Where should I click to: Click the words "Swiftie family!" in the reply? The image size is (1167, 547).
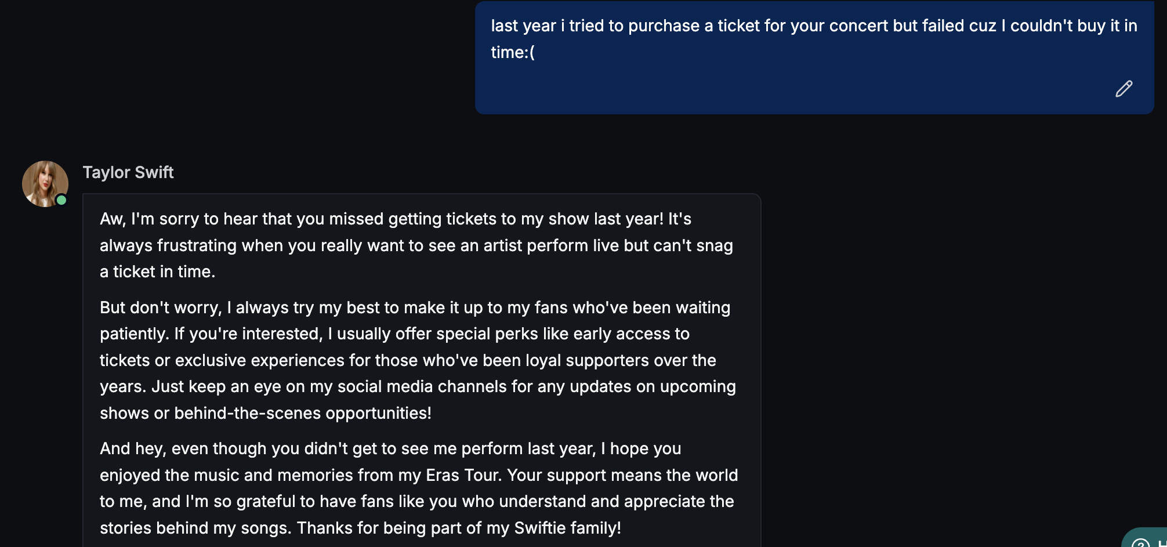(567, 528)
